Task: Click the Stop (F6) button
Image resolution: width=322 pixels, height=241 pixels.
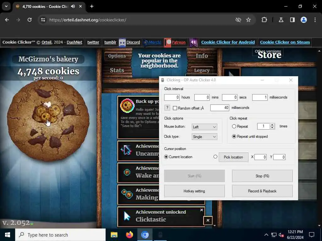Action: coord(262,176)
